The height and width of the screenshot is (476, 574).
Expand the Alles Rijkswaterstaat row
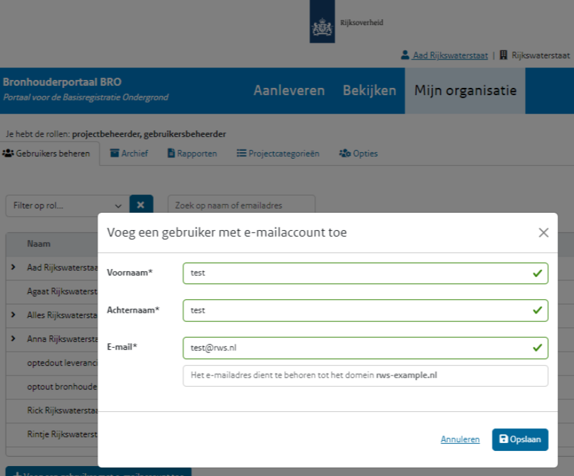pyautogui.click(x=13, y=315)
